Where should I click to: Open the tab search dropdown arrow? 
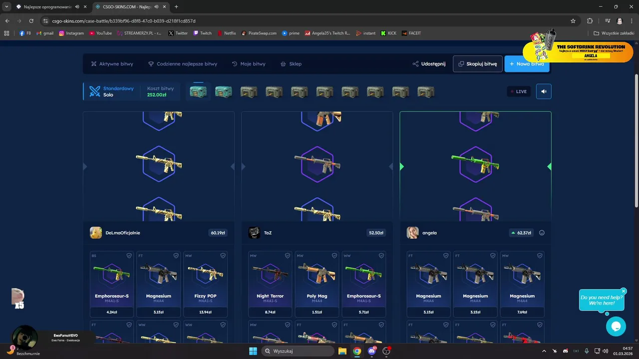6,6
